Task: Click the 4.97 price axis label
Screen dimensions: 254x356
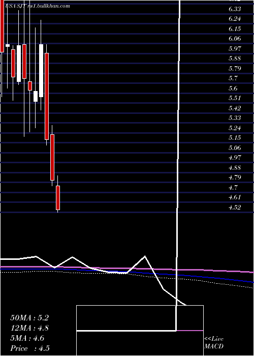Action: pyautogui.click(x=235, y=158)
